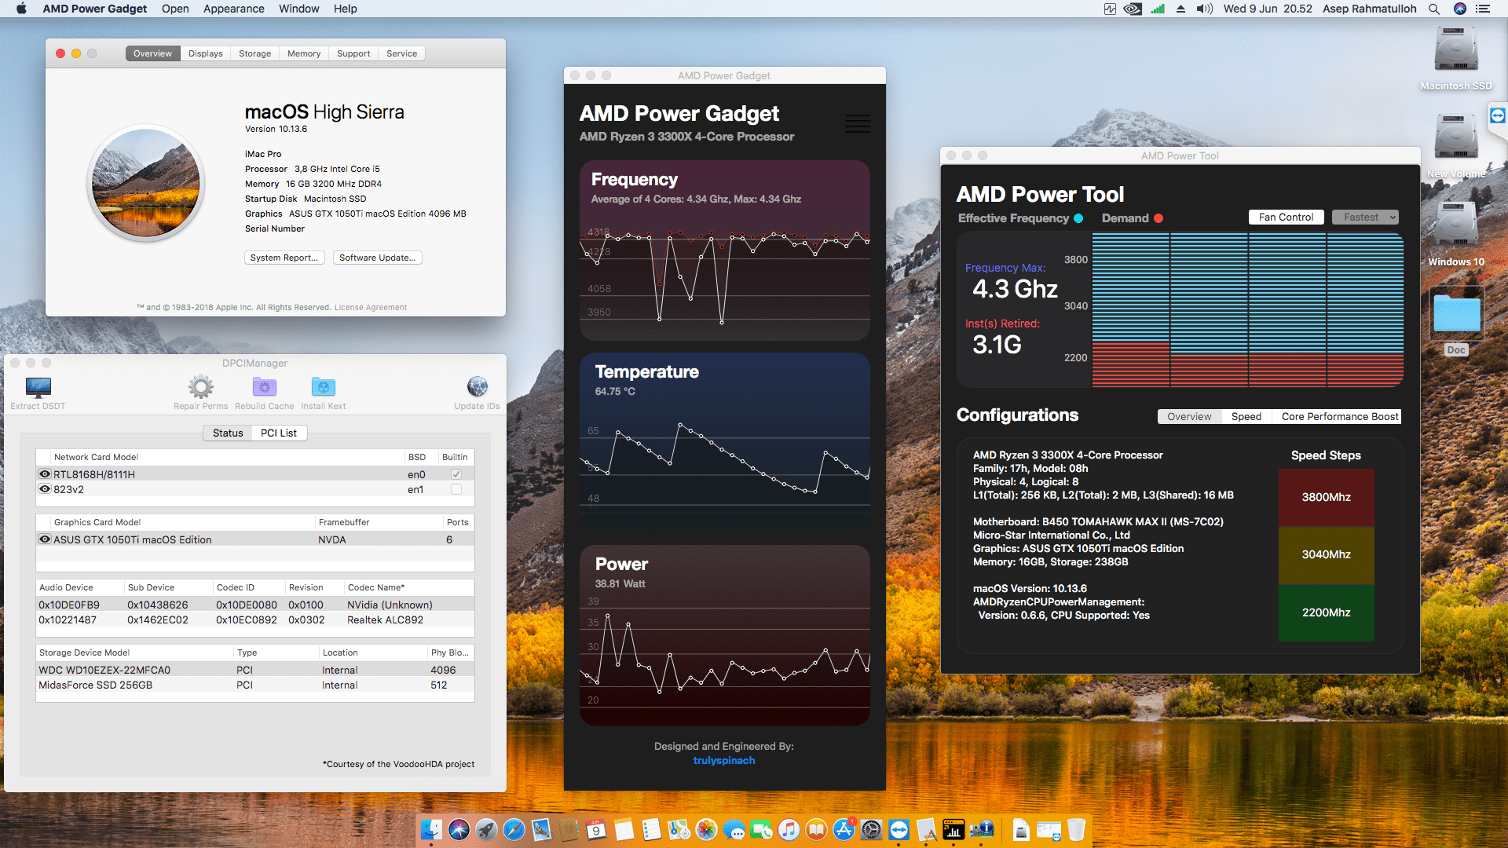The height and width of the screenshot is (848, 1508).
Task: Open App Store from the Dock
Action: [x=844, y=829]
